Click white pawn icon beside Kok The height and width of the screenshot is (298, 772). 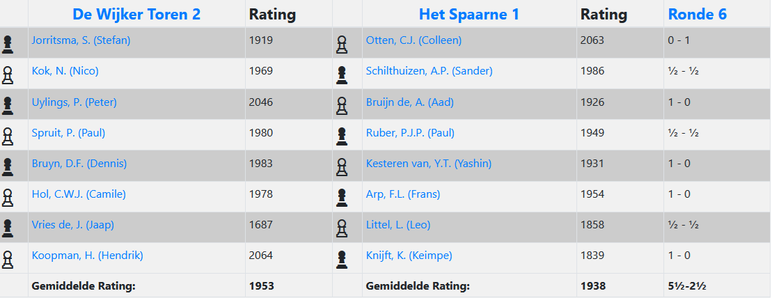click(8, 75)
